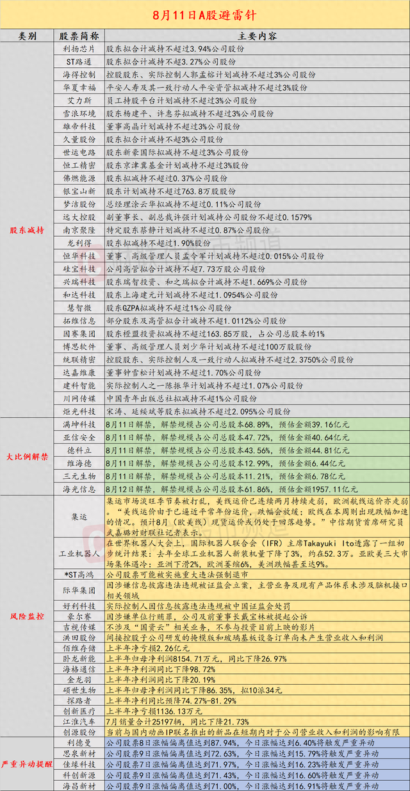The height and width of the screenshot is (791, 410).
Task: Select the category cell "股东减持"
Action: (x=28, y=230)
